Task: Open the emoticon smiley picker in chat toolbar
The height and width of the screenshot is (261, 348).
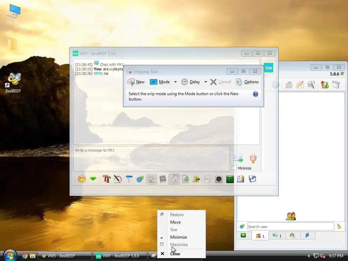Action: coord(82,179)
